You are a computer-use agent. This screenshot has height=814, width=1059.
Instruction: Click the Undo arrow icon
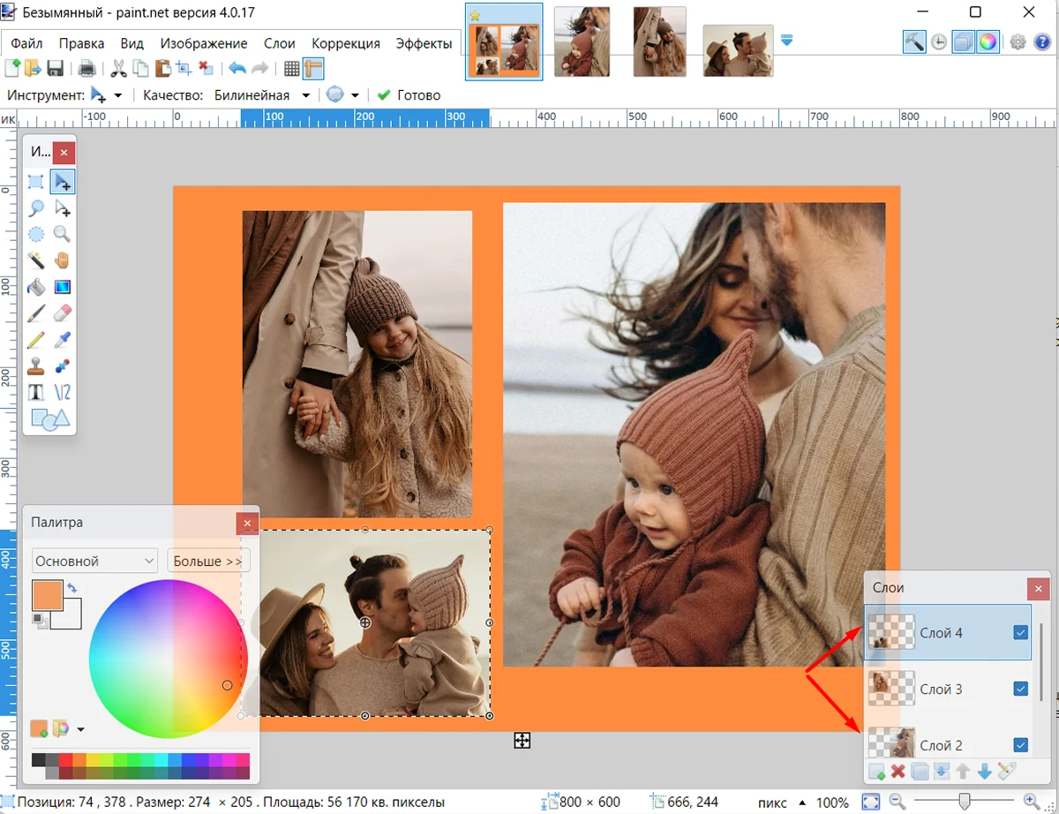[x=237, y=69]
